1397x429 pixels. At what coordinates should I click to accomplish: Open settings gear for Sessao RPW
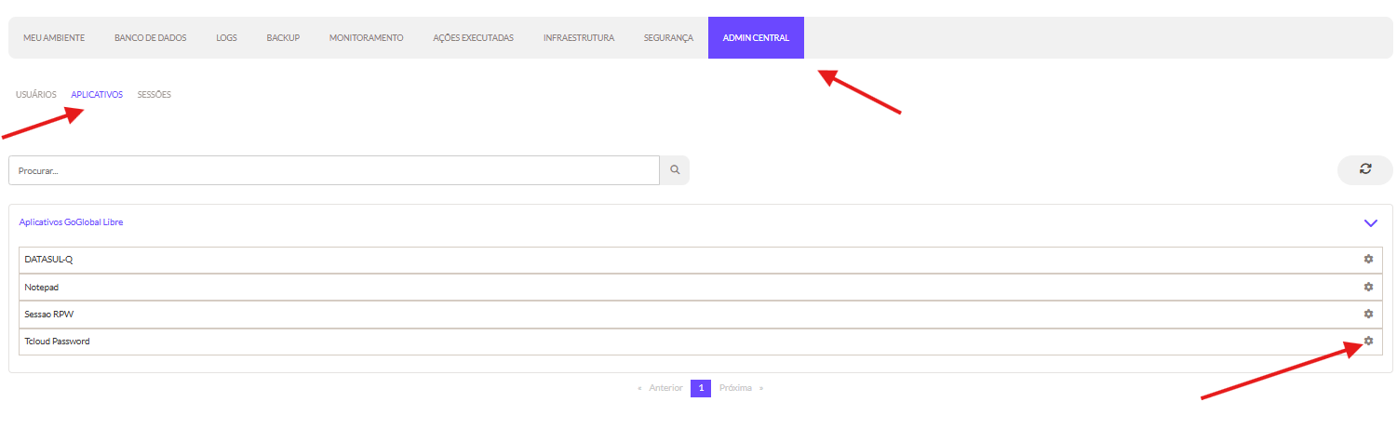pos(1368,314)
